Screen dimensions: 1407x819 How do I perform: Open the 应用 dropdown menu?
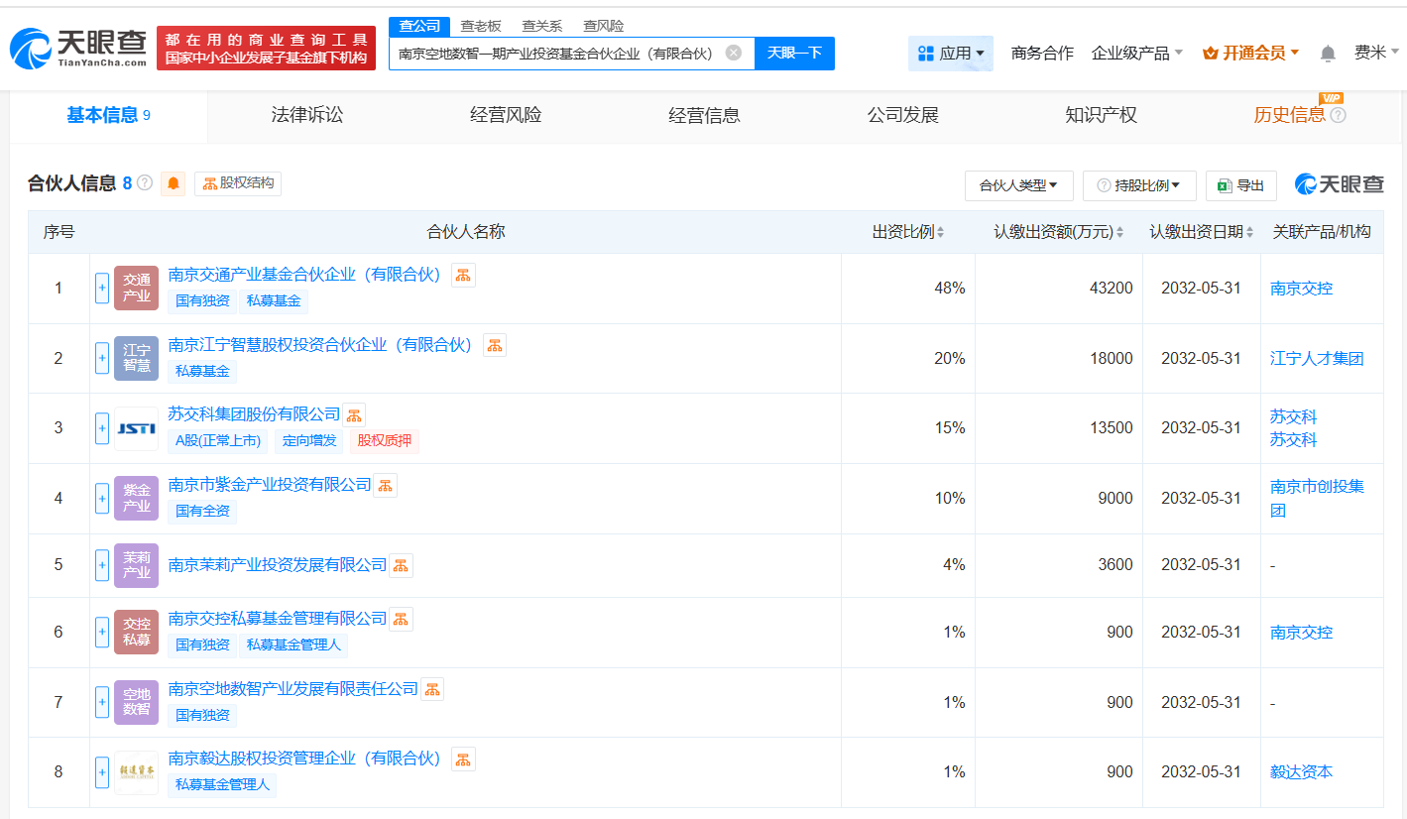coord(950,54)
